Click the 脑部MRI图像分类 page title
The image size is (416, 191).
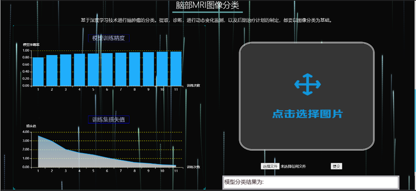pos(207,5)
